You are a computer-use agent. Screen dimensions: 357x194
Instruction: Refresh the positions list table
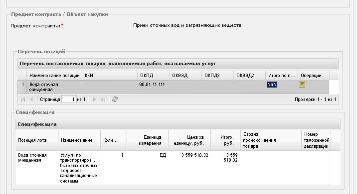[115, 99]
